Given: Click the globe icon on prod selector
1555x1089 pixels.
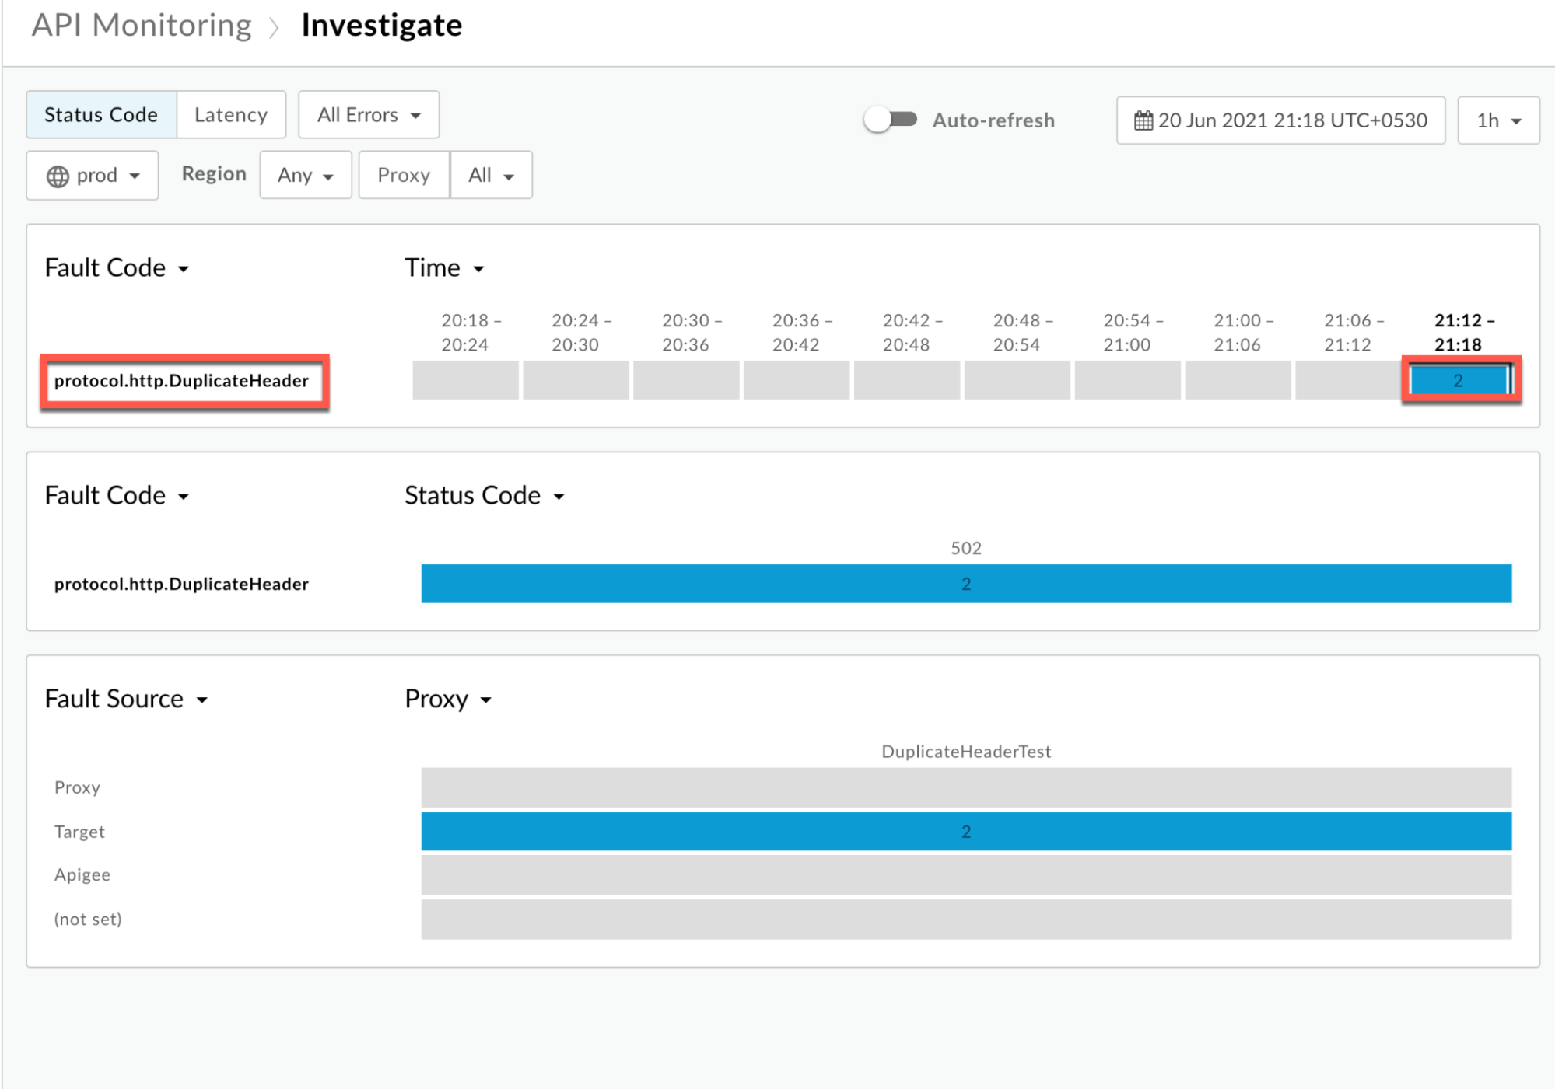Looking at the screenshot, I should [x=58, y=176].
